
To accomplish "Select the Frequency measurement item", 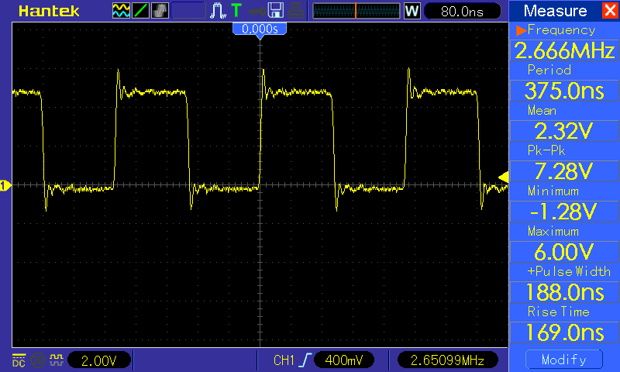I will click(561, 30).
